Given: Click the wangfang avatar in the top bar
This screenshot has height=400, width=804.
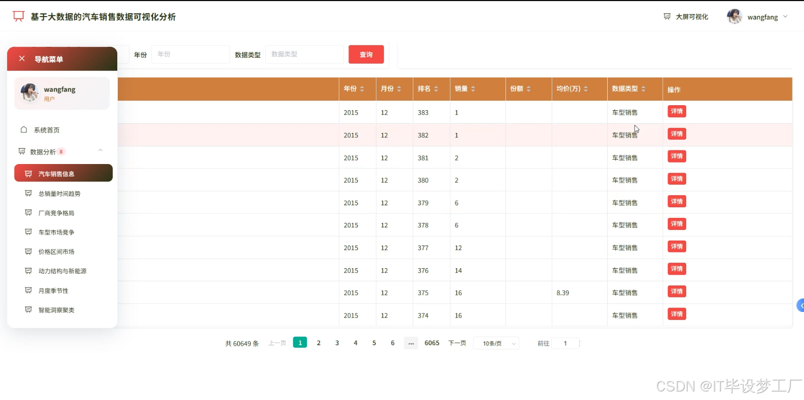Looking at the screenshot, I should tap(735, 17).
